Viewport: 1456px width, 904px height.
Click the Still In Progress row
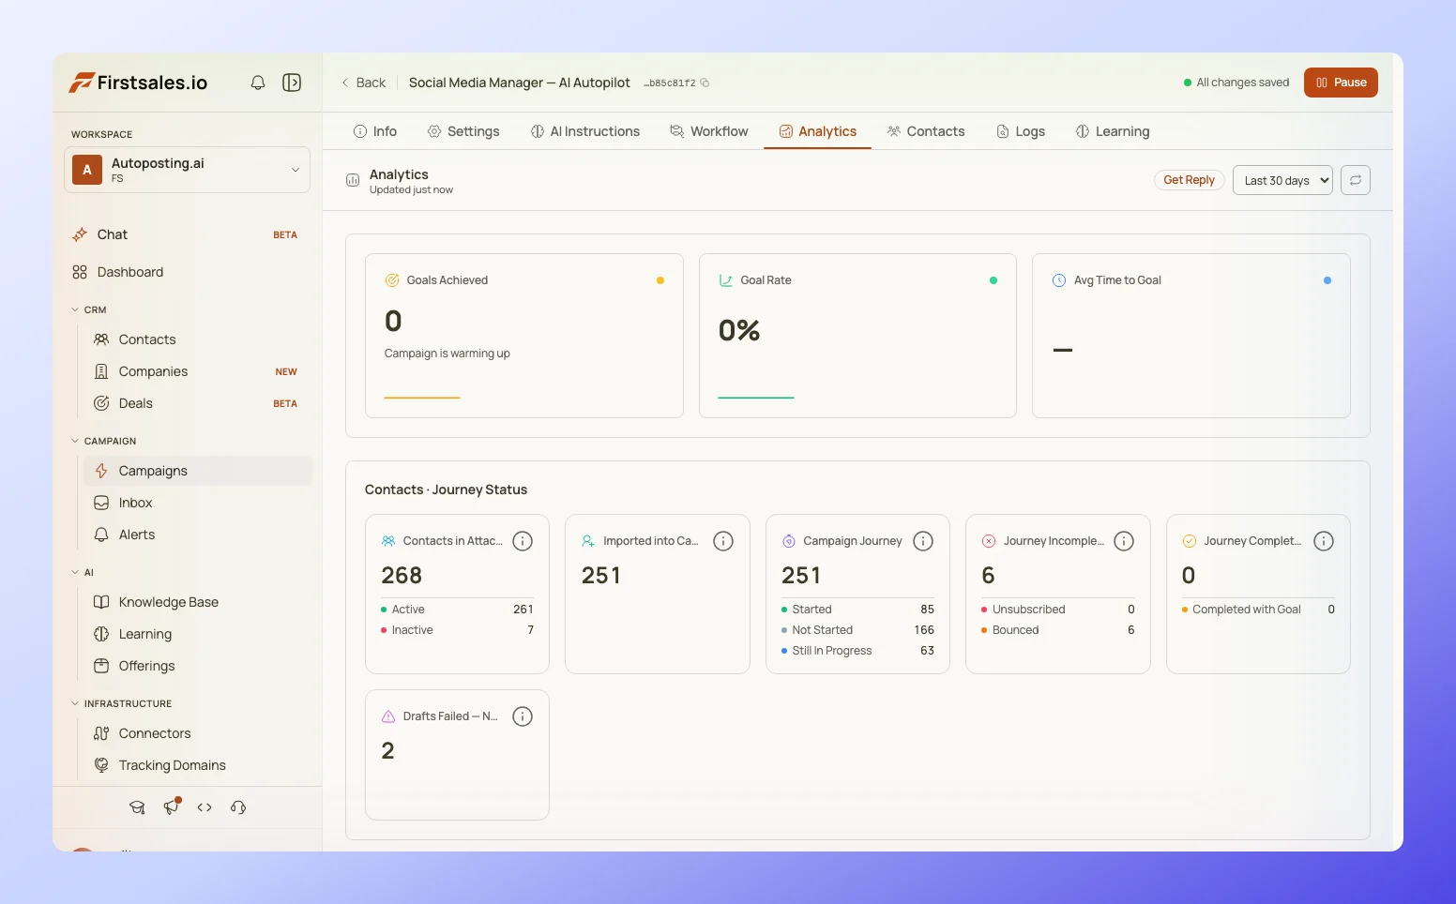(857, 651)
